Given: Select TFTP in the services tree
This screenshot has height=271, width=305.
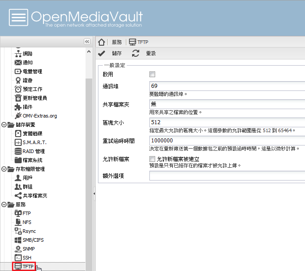Looking at the screenshot, I should tap(24, 266).
